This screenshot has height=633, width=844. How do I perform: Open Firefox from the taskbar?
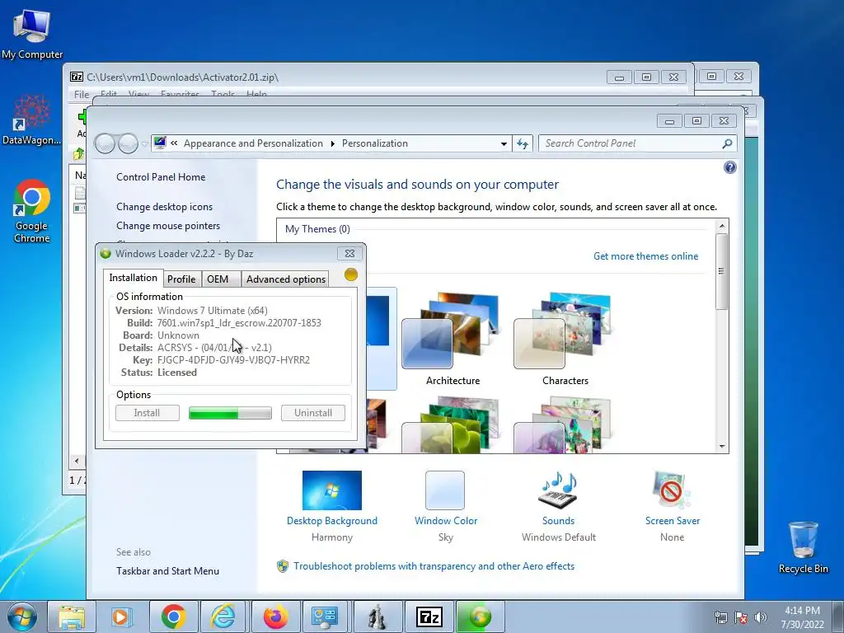[275, 617]
